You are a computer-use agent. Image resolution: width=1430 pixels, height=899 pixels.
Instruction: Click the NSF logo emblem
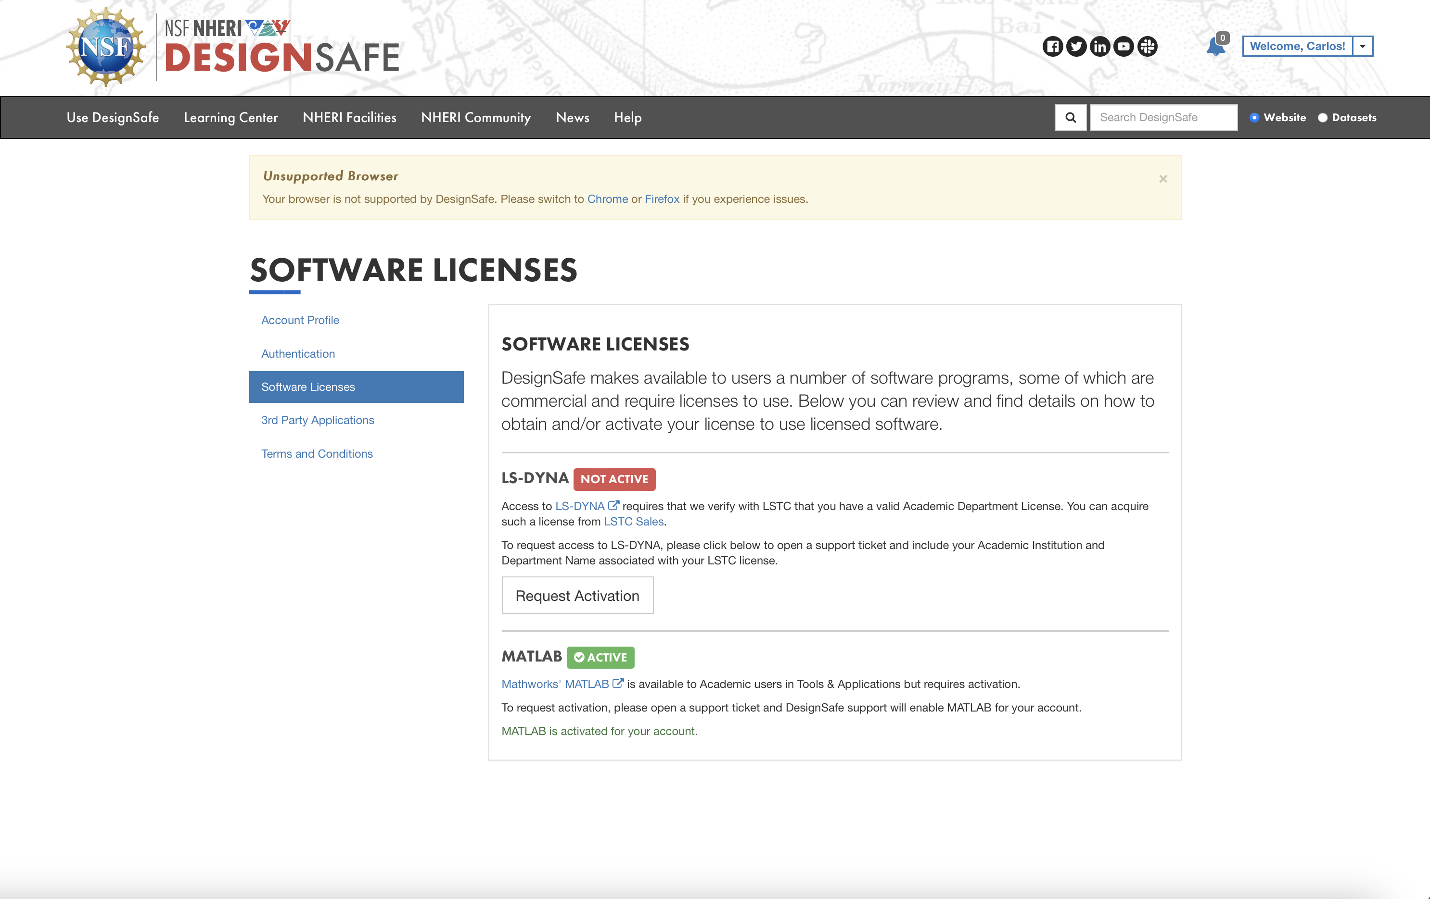point(106,46)
